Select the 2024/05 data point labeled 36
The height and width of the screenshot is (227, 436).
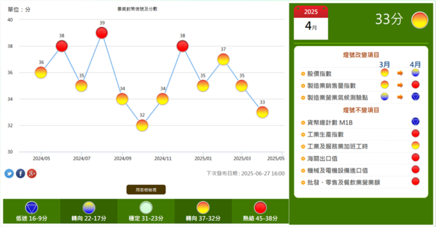(41, 73)
